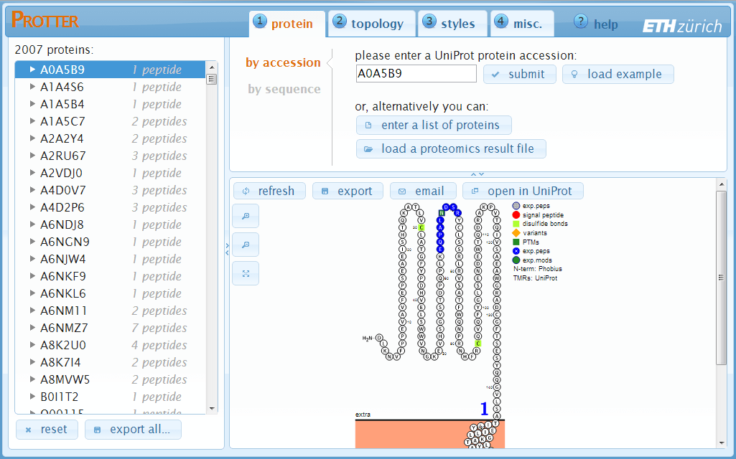The image size is (736, 459).
Task: Collapse the top input panel using the splitter arrows
Action: point(478,174)
